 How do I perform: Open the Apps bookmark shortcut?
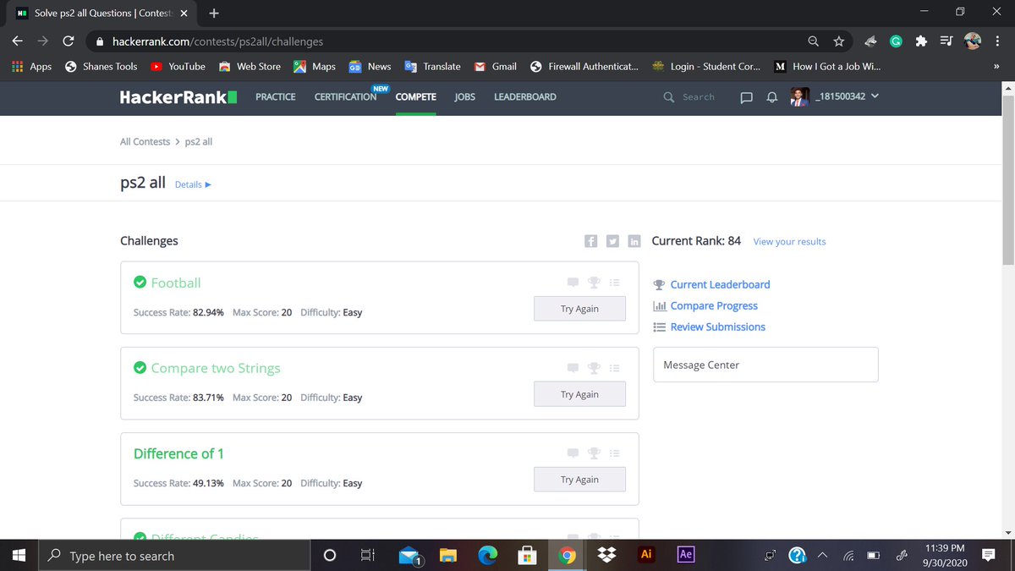pos(31,66)
